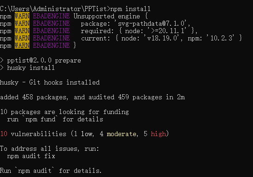Viewport: 253px width, 177px height.
Task: Click the 'npm audit fix' command
Action: [x=31, y=156]
